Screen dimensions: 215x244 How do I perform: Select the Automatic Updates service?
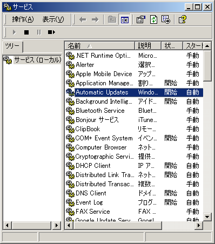click(x=134, y=92)
